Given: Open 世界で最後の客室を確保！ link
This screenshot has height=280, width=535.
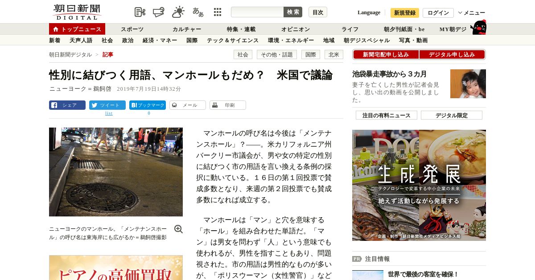Looking at the screenshot, I should click(x=423, y=275).
